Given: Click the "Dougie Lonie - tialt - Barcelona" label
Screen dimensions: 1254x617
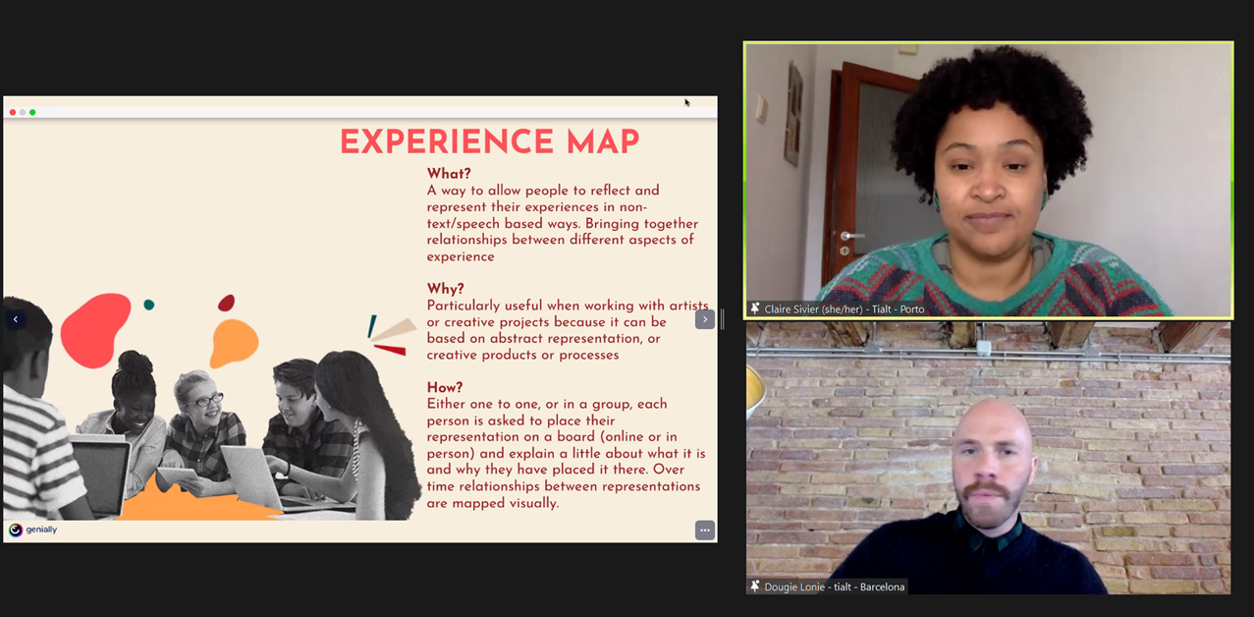Looking at the screenshot, I should point(835,587).
